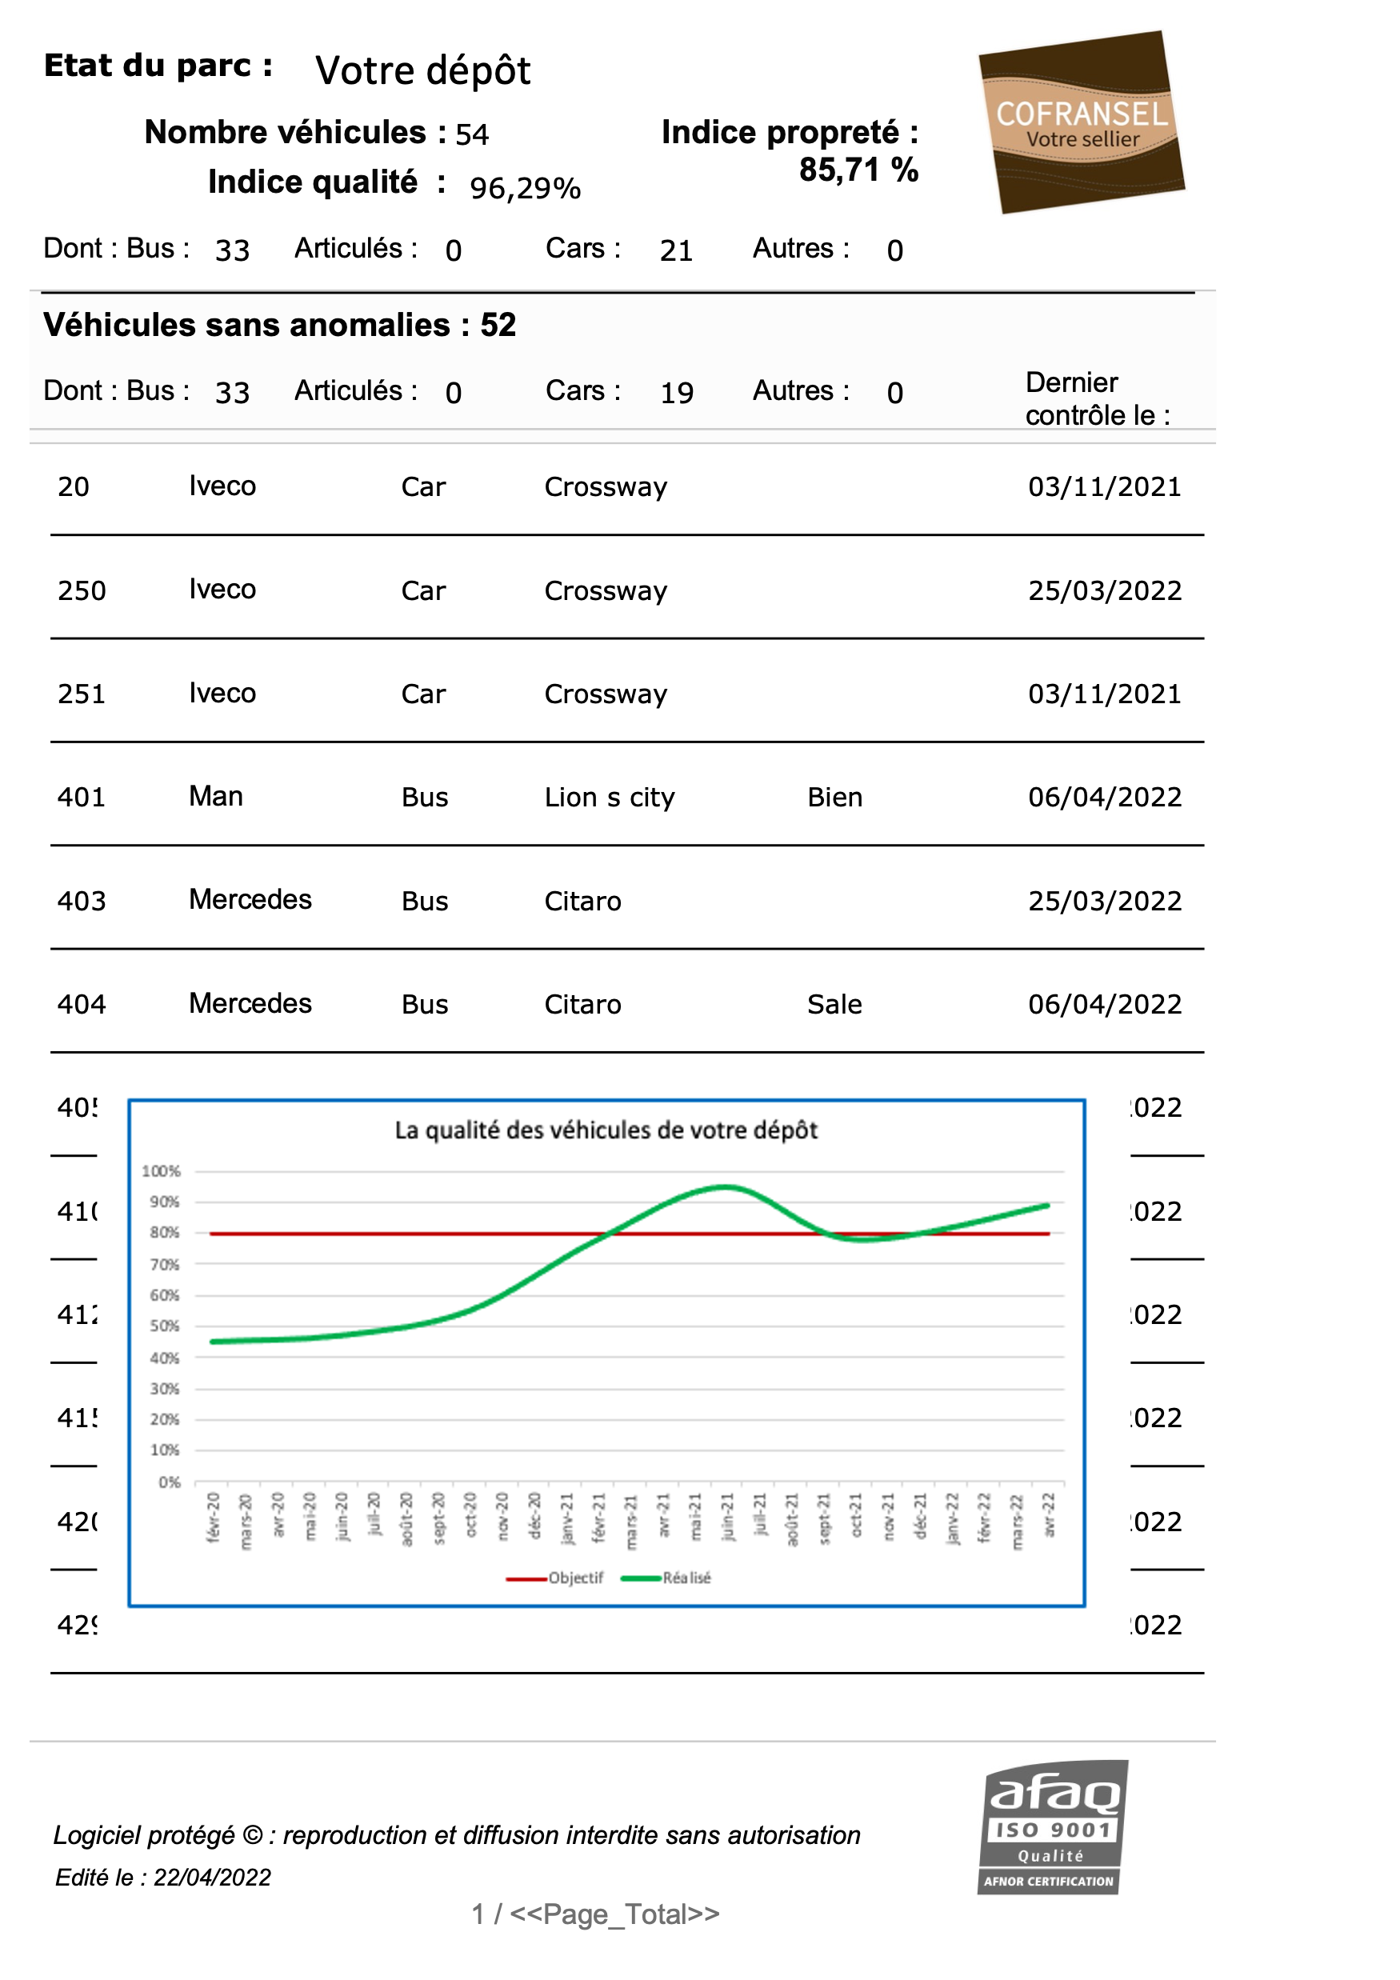The image size is (1400, 1980).
Task: Click the date 25/03/2022 for vehicle 250
Action: point(1104,590)
